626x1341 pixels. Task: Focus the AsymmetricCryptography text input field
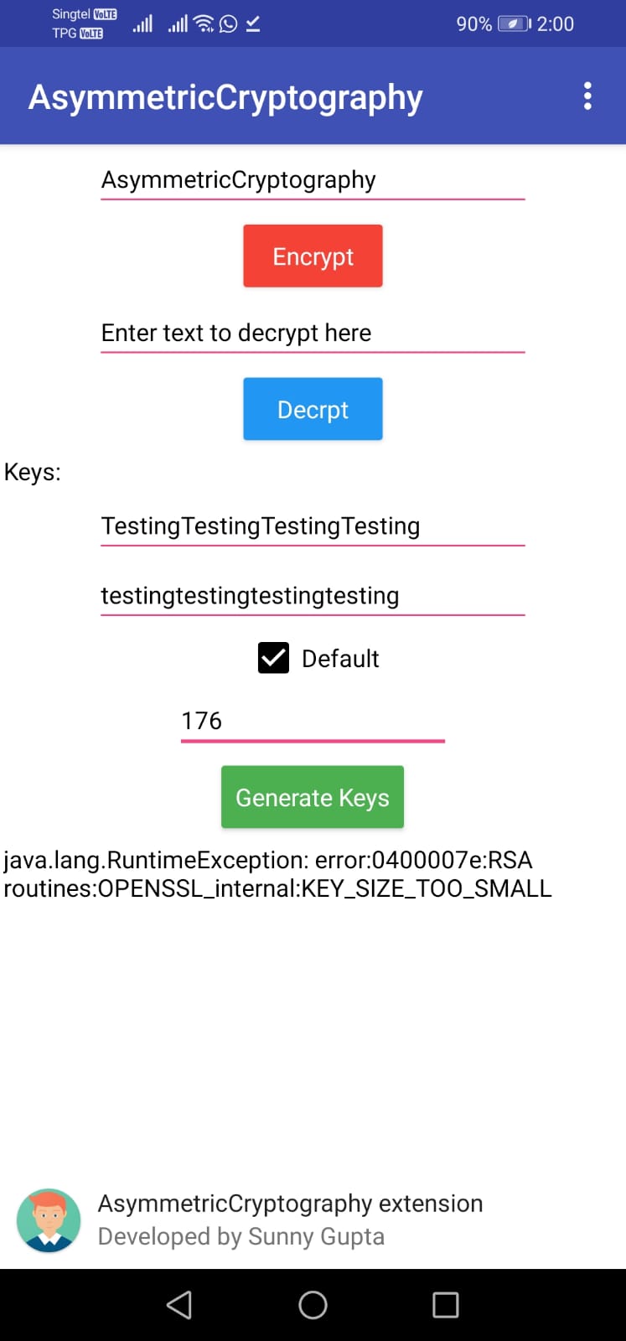[313, 180]
